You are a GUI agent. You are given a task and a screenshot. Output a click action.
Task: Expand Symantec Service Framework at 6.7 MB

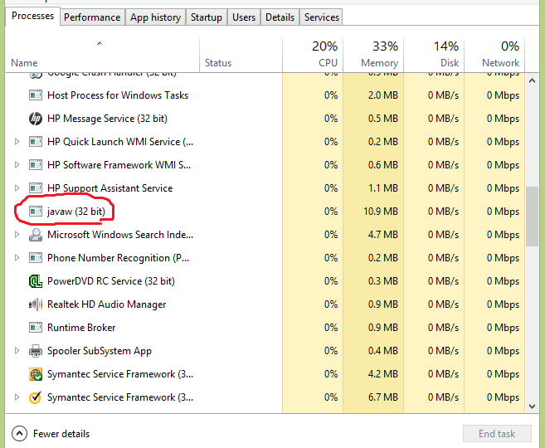(x=17, y=397)
